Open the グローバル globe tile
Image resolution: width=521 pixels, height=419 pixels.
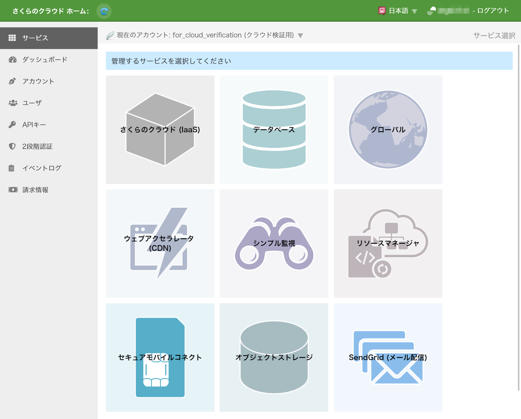point(388,130)
